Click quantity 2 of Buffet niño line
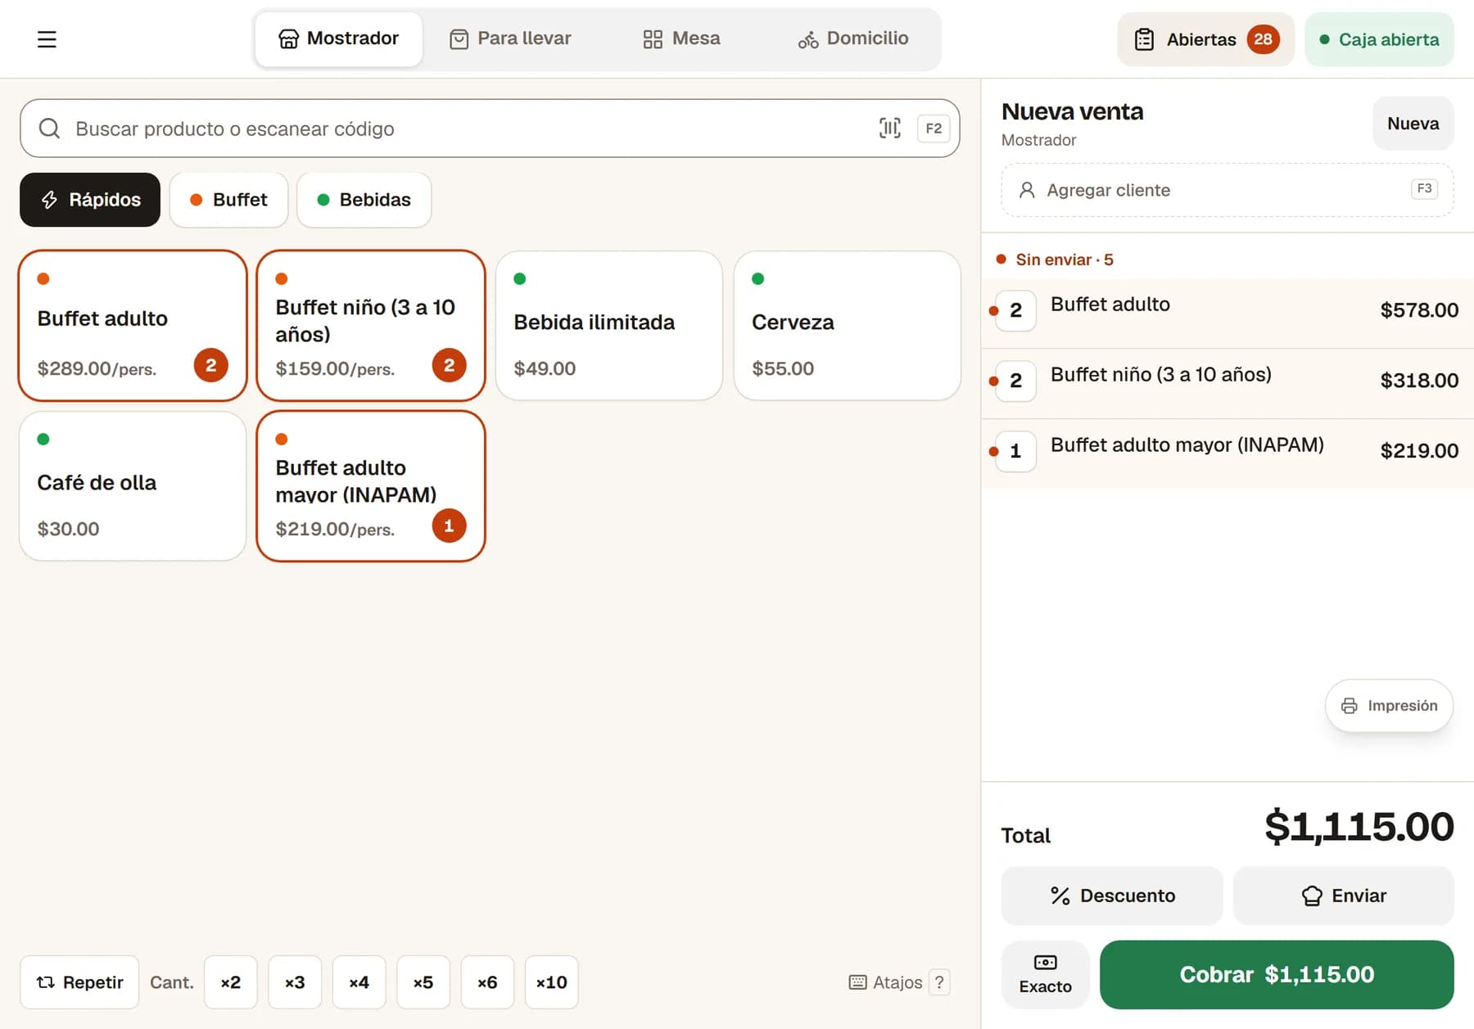The width and height of the screenshot is (1474, 1029). coord(1015,381)
